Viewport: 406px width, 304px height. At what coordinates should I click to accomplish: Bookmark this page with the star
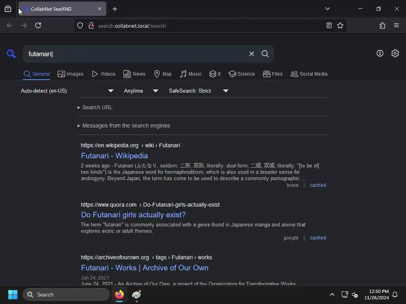340,26
